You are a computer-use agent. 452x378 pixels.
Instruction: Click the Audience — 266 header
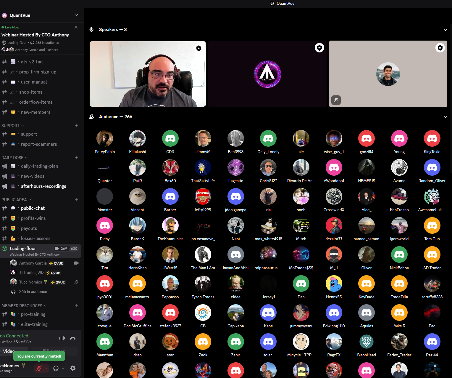(116, 117)
